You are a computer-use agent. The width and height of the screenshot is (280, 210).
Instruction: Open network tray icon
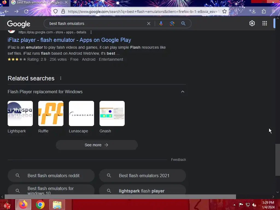[248, 205]
